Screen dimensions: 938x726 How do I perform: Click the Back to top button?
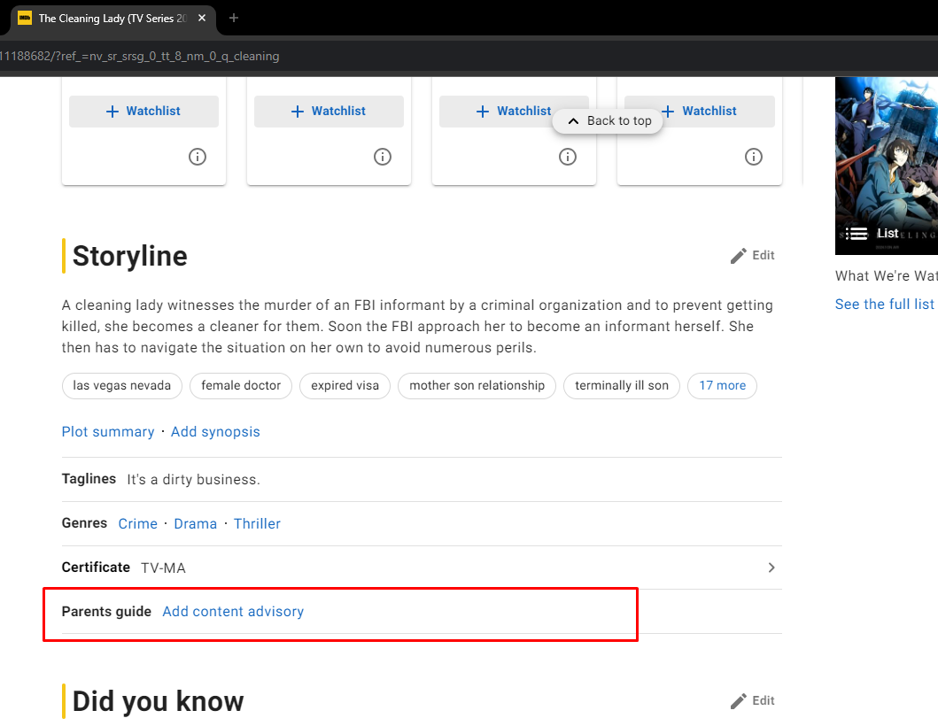(x=608, y=120)
